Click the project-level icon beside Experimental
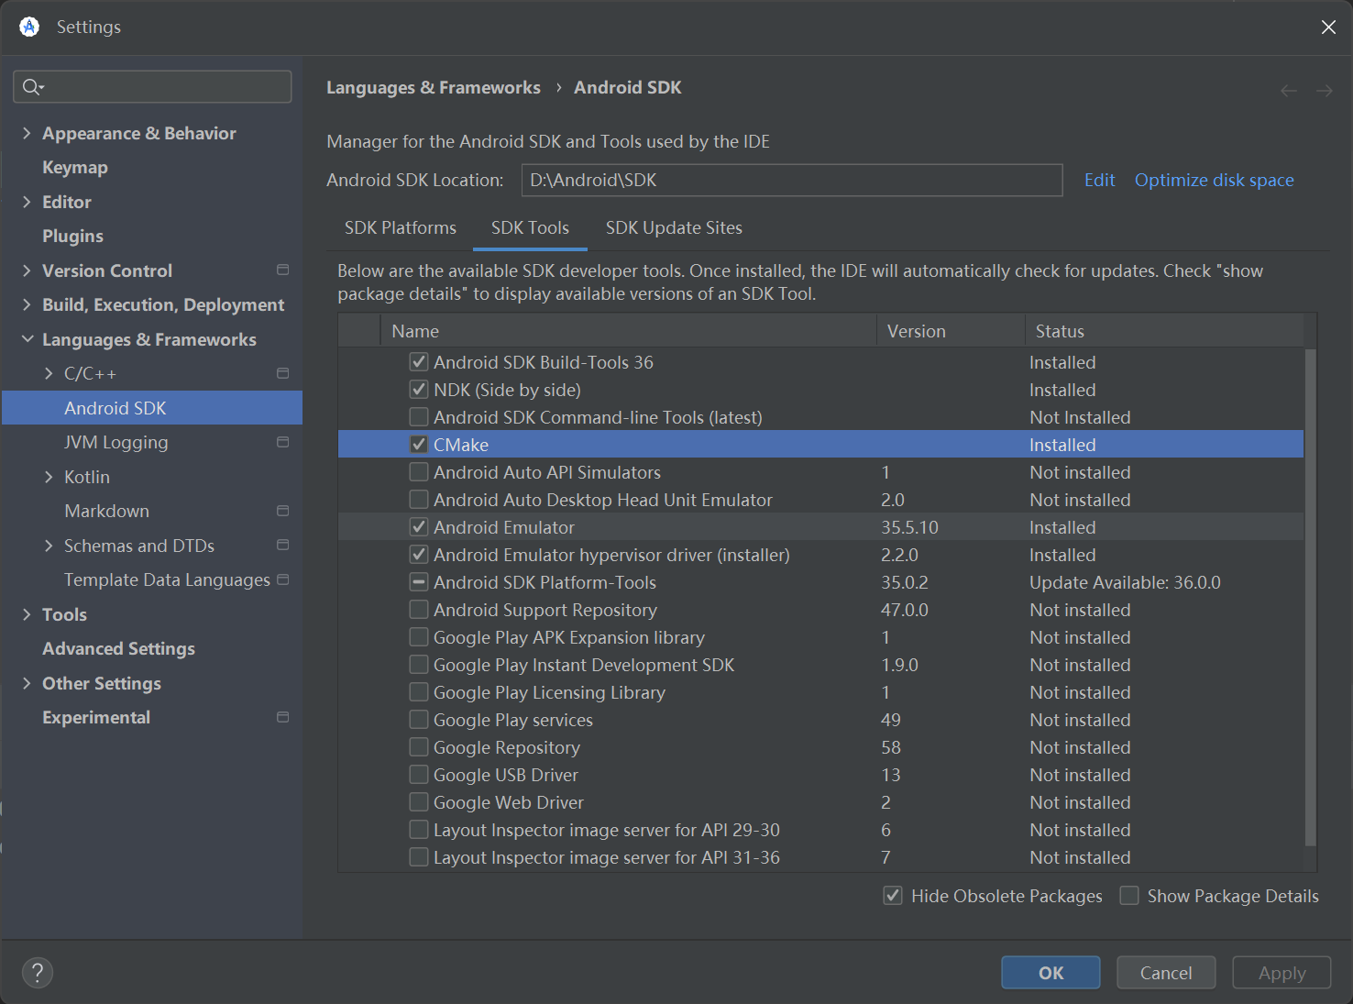 pos(282,717)
